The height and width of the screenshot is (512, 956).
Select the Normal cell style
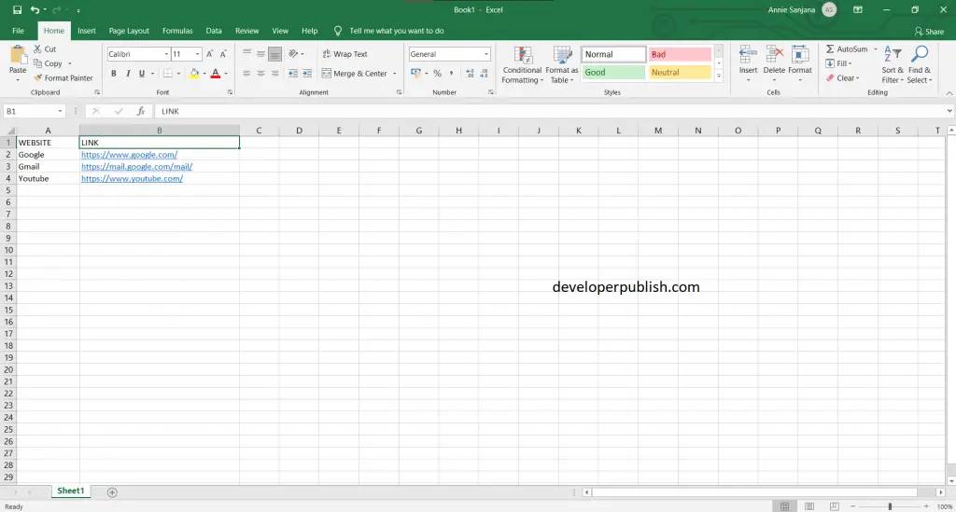click(613, 54)
